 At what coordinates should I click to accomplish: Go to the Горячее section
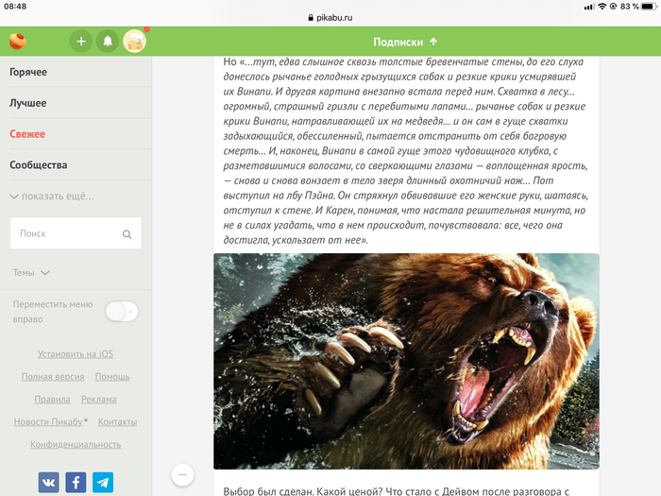28,72
